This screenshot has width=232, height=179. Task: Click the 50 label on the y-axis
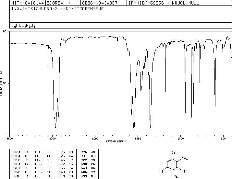(x=5, y=83)
